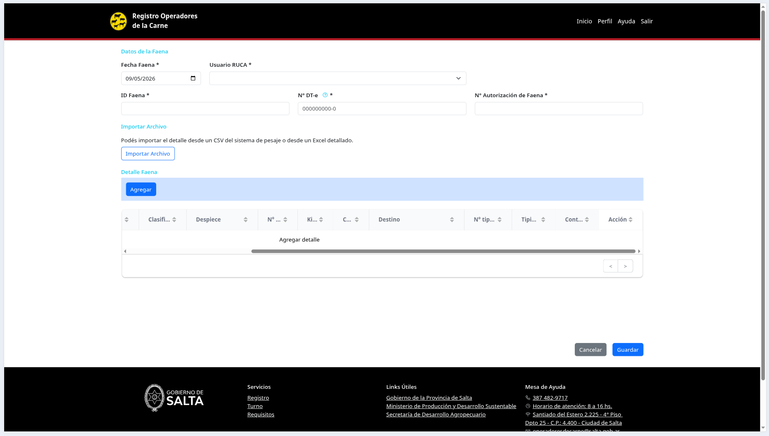Open Ayuda in the top menu

pyautogui.click(x=627, y=21)
